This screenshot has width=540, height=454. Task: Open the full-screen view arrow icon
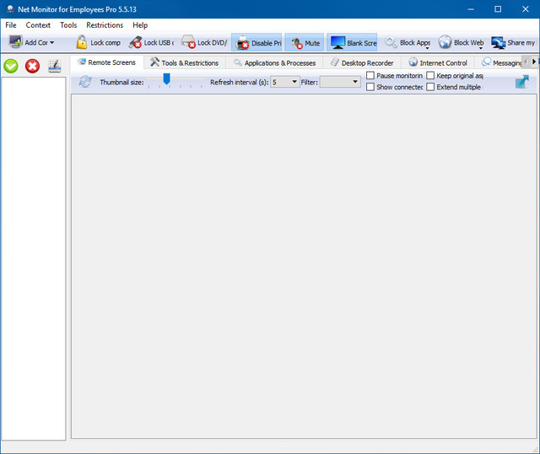[x=522, y=82]
